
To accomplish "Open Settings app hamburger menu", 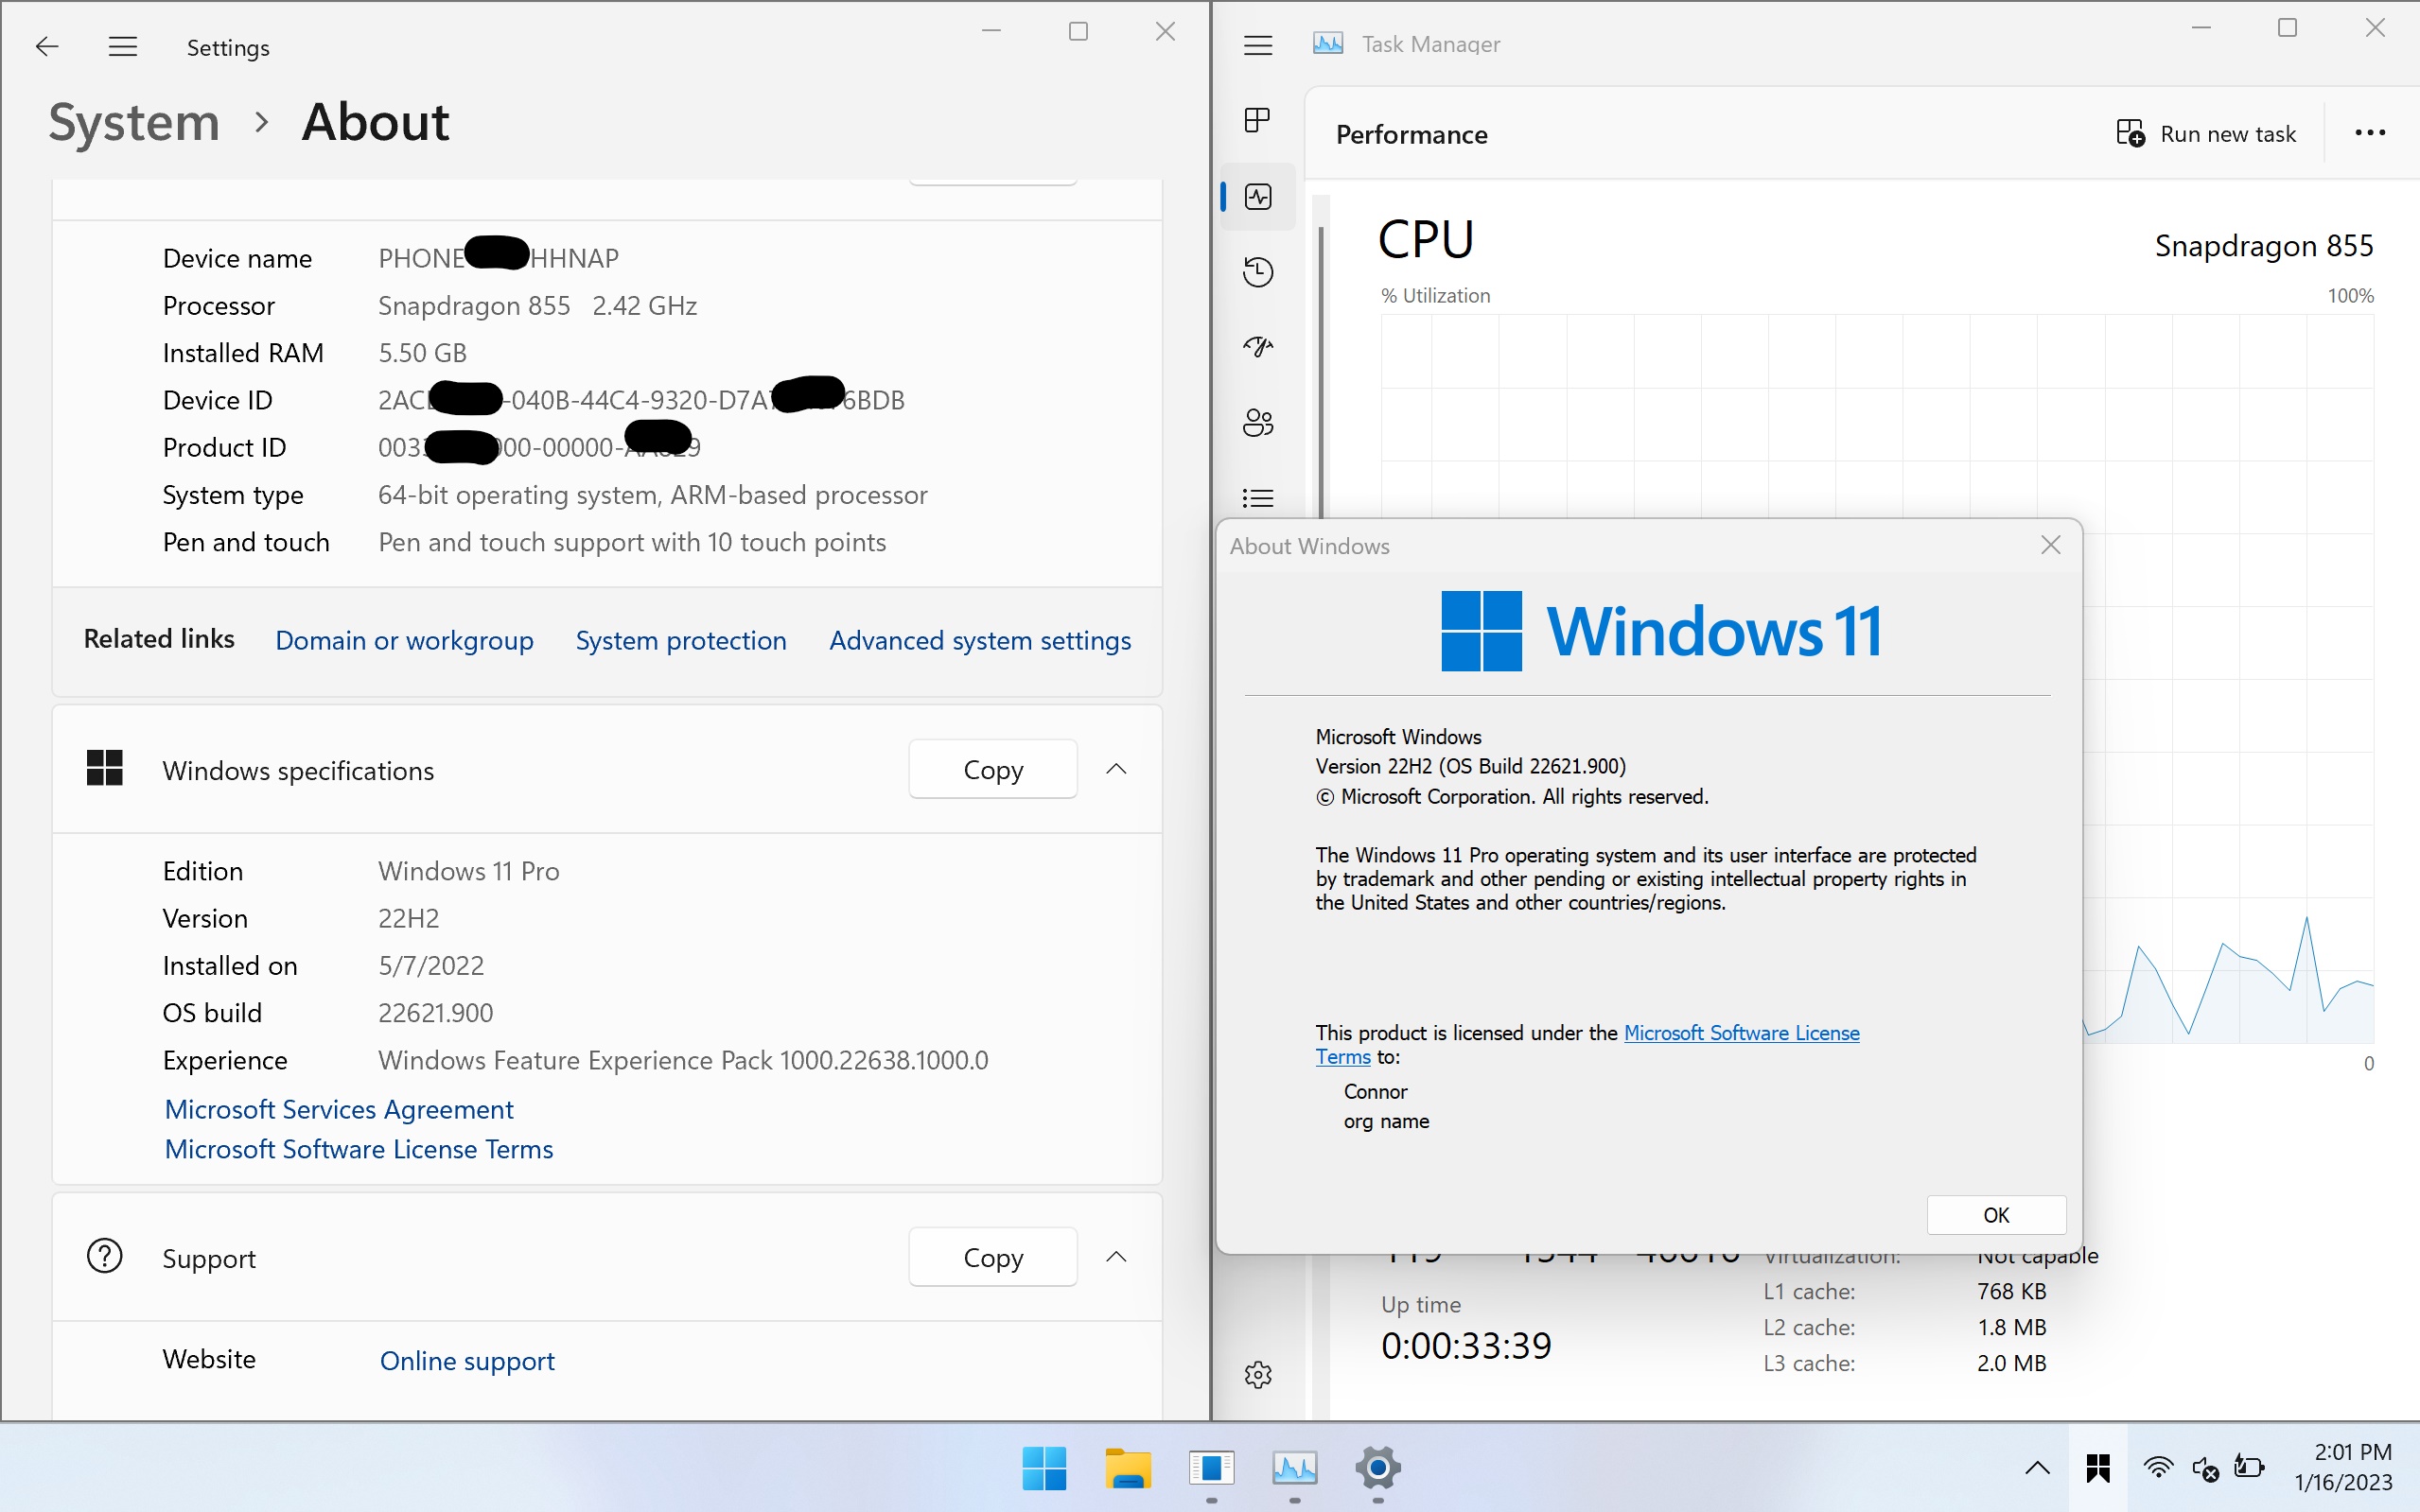I will click(x=123, y=46).
